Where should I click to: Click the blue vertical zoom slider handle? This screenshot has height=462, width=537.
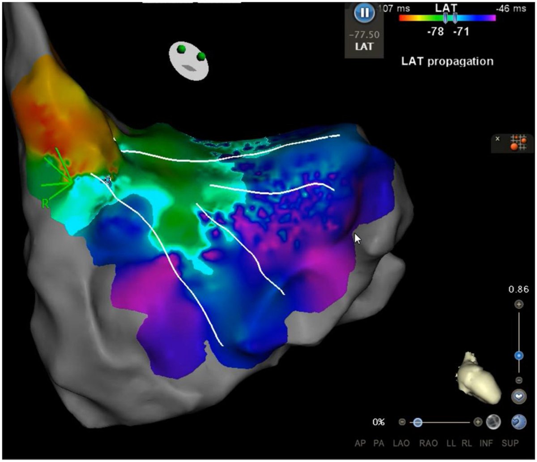pos(519,356)
